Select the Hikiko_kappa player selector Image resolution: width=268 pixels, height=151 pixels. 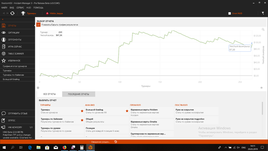tap(54, 13)
